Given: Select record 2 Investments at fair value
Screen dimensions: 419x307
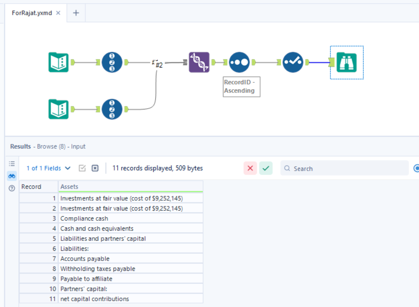Looking at the screenshot, I should point(131,208).
